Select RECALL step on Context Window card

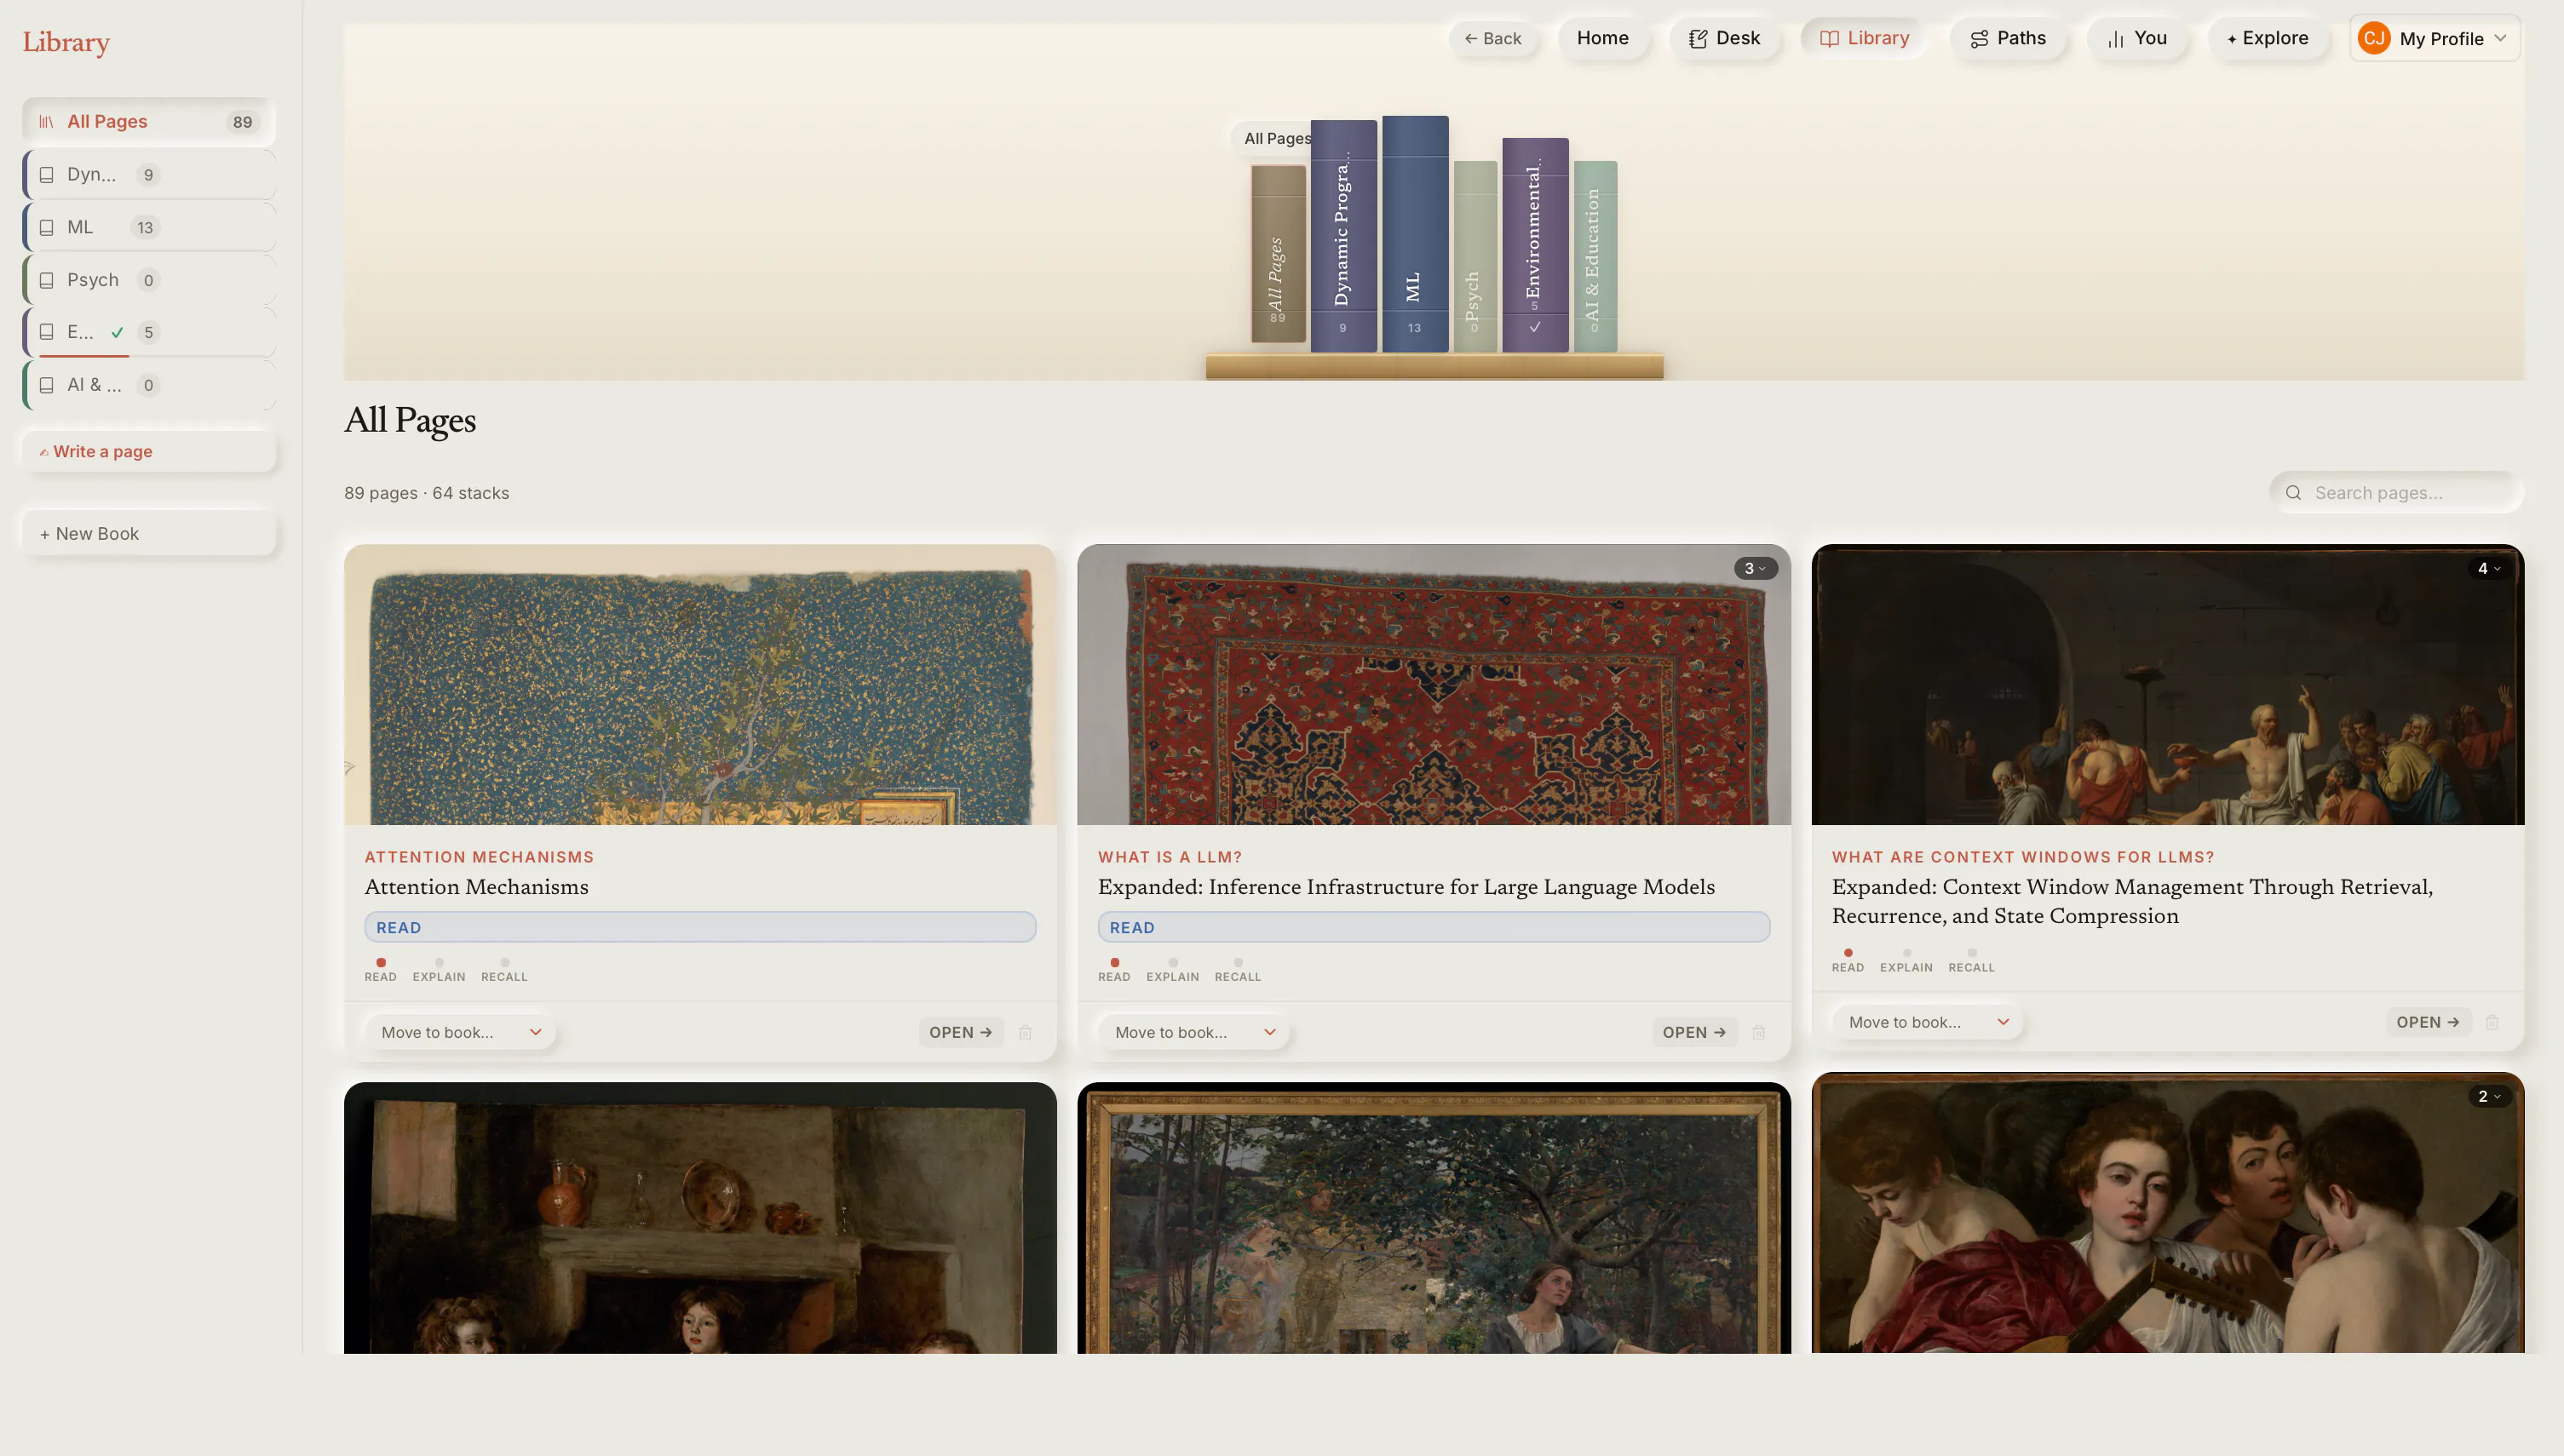(x=1971, y=960)
